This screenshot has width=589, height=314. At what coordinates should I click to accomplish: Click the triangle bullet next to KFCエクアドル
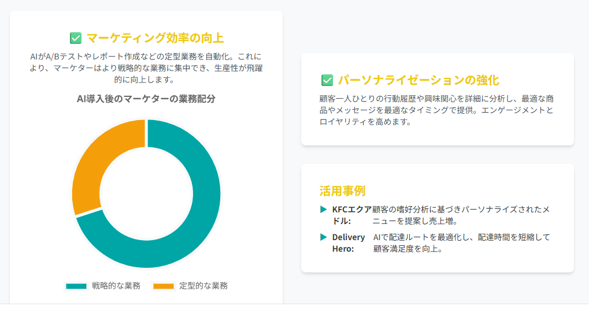(323, 209)
